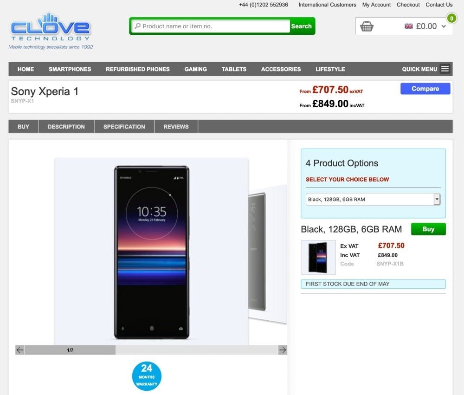Expand the basket total dropdown chevron
The image size is (464, 395).
(x=444, y=26)
